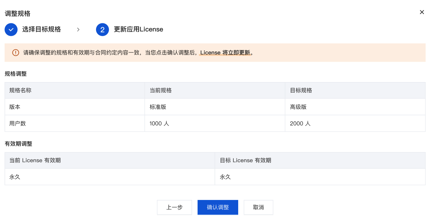The image size is (429, 221).
Task: Click the 规格名称 column header
Action: click(20, 90)
